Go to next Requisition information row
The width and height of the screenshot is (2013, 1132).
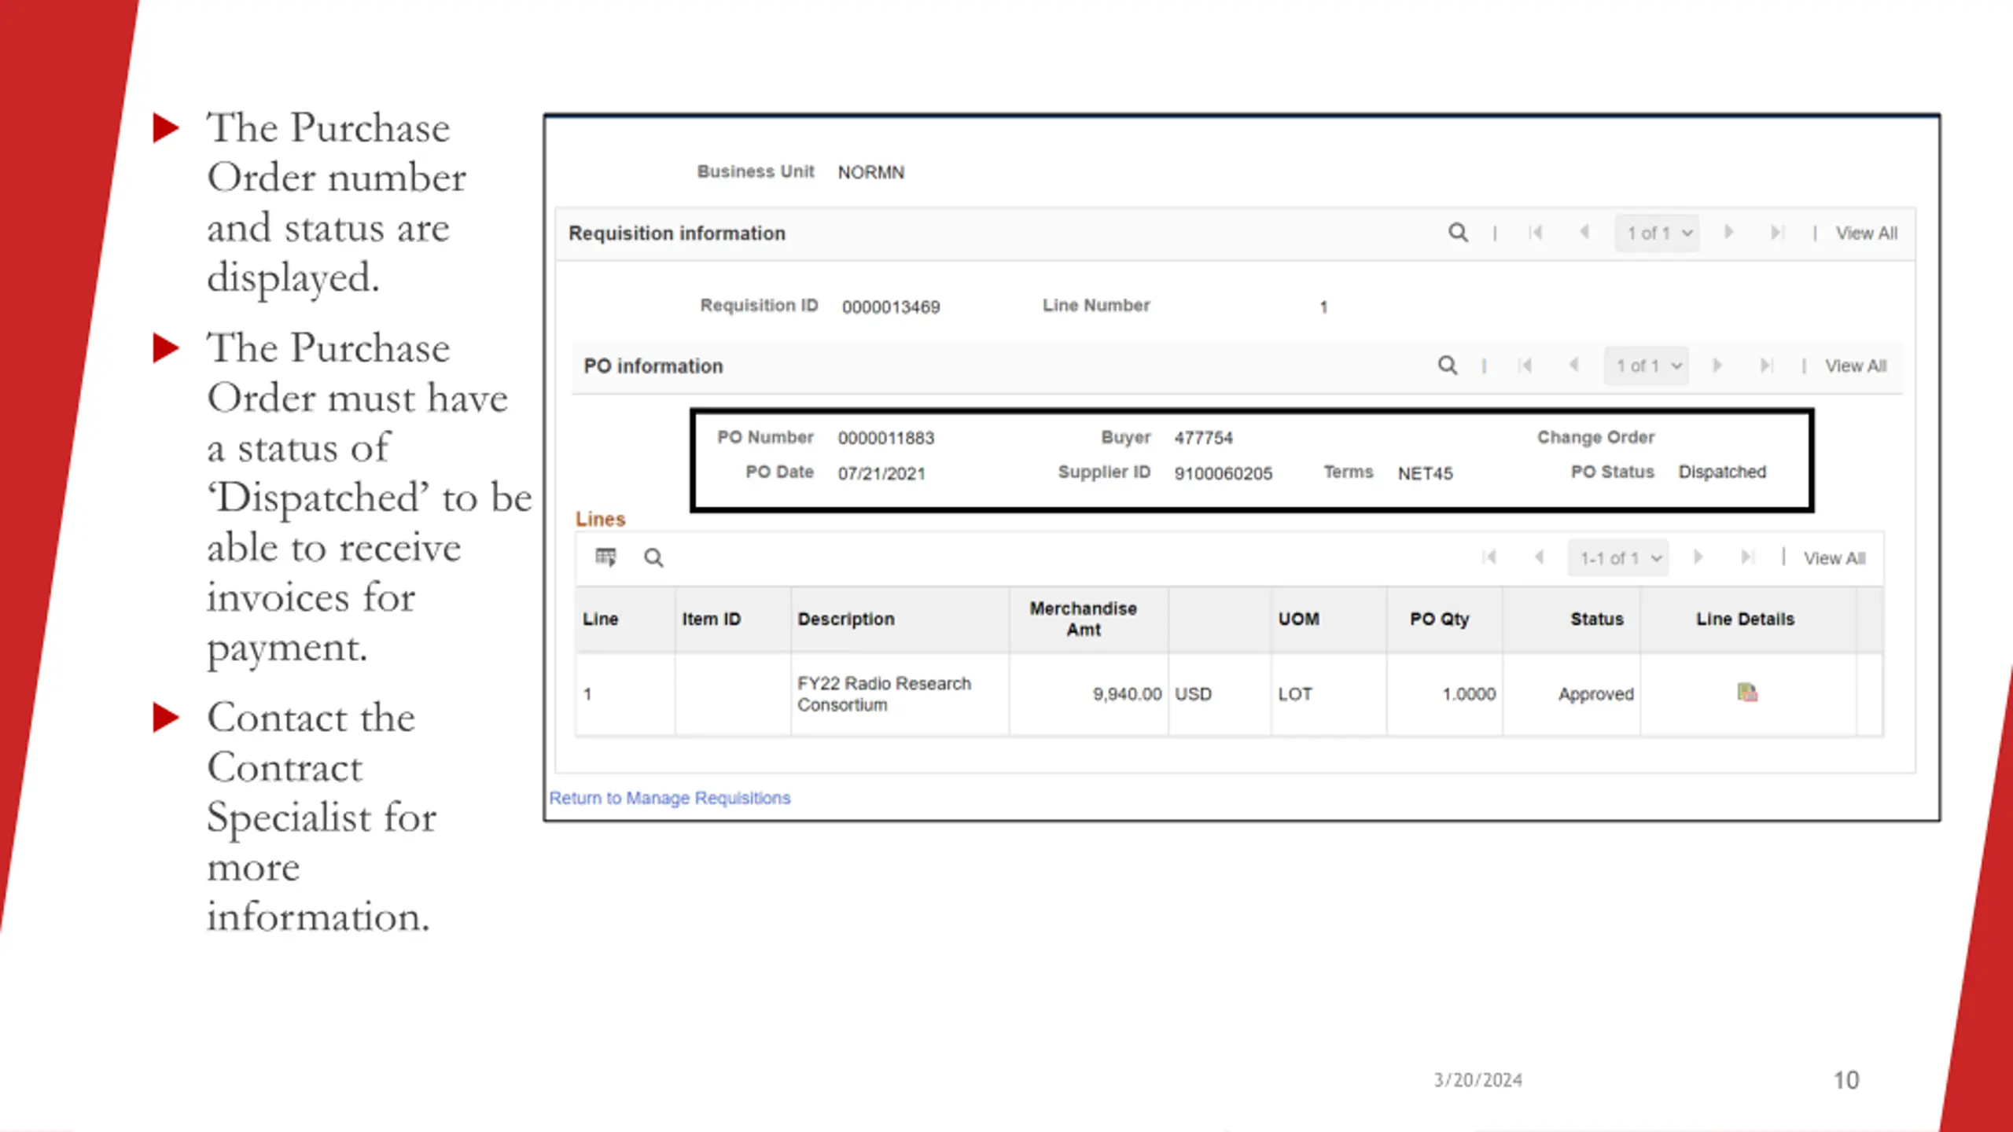click(1728, 233)
